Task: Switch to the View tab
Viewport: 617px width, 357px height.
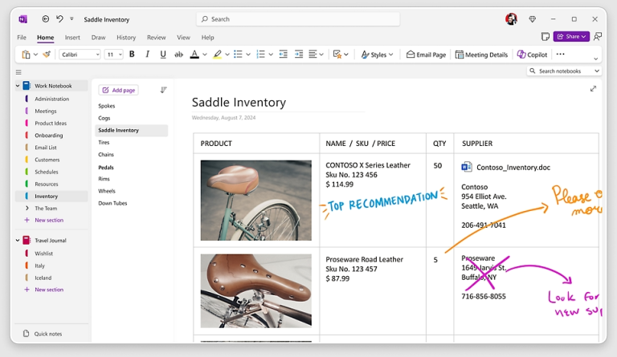Action: (x=183, y=38)
